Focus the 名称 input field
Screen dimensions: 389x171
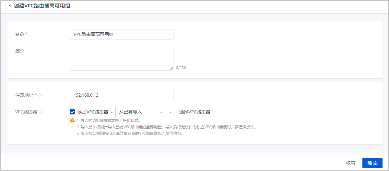(x=122, y=34)
